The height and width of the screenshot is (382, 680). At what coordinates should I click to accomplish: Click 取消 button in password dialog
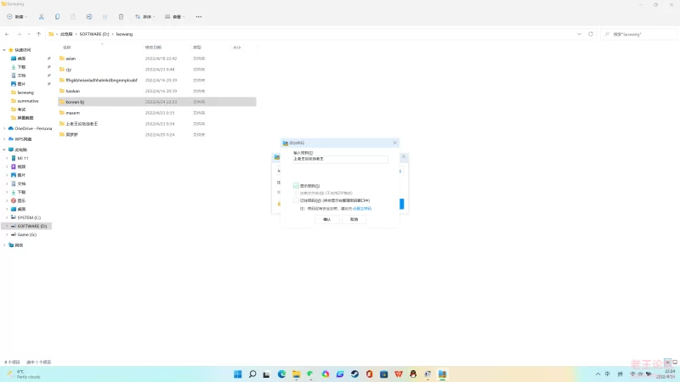point(354,219)
